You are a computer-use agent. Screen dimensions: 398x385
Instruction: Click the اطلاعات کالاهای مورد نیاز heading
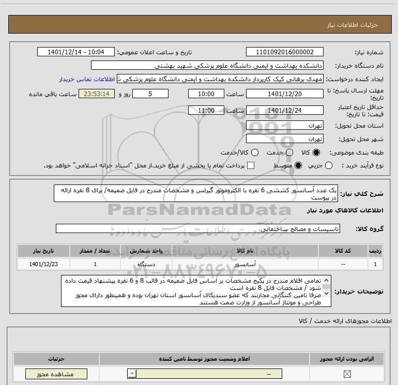coord(345,210)
